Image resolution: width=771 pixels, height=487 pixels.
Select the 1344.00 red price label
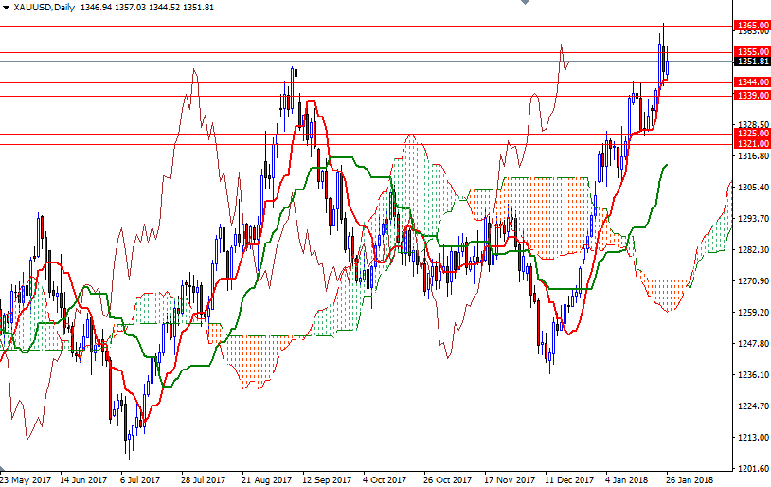coord(751,82)
